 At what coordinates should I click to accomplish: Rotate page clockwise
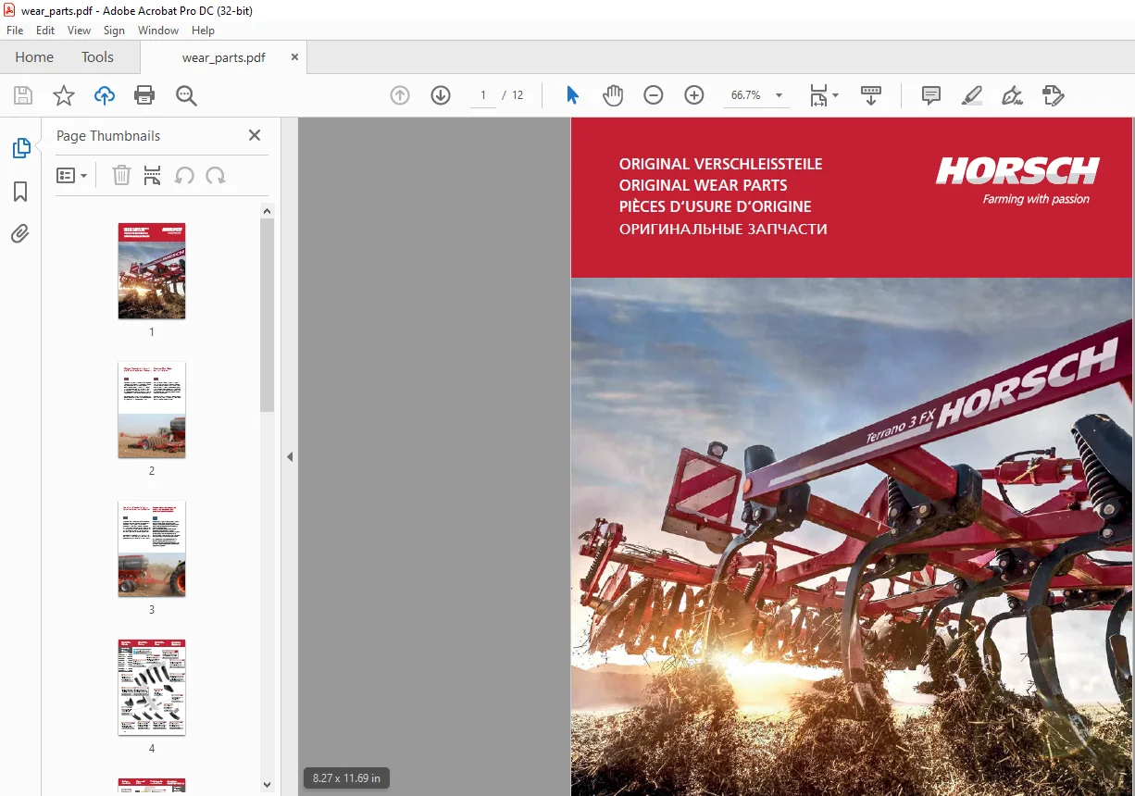pyautogui.click(x=216, y=175)
